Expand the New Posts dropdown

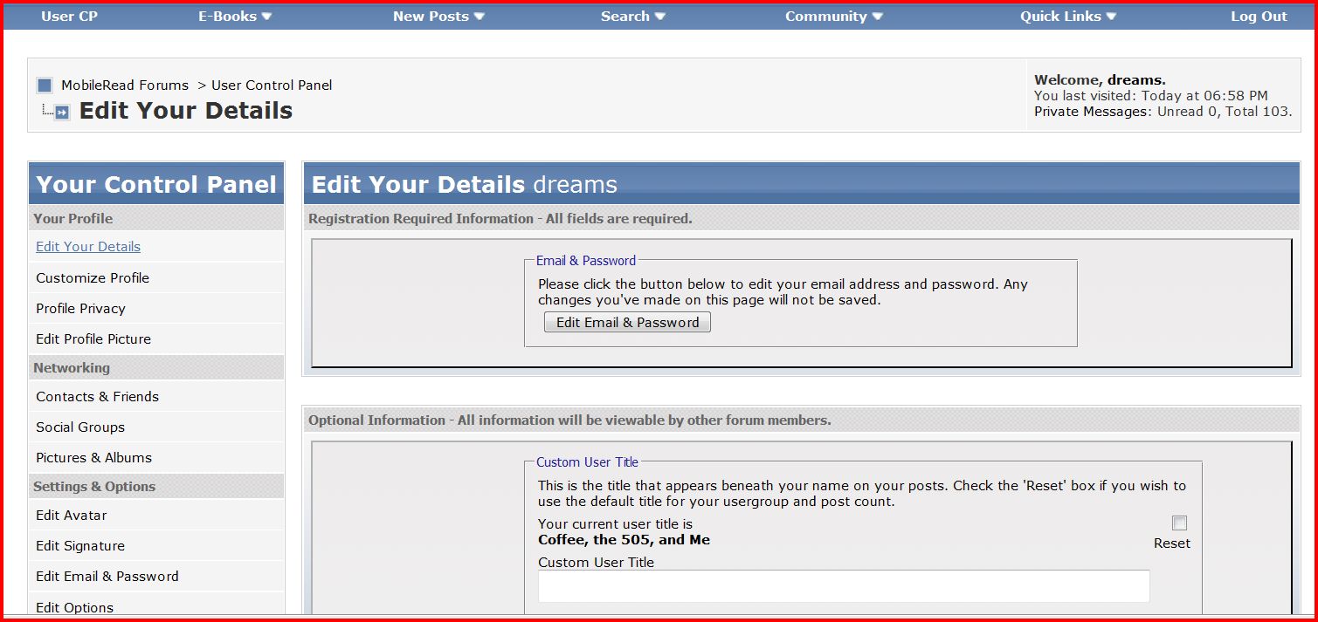(438, 17)
